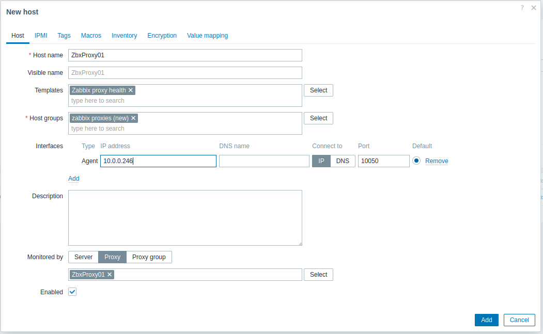Screen dimensions: 543x334
Task: Add a new interface via Add link
Action: coord(74,179)
